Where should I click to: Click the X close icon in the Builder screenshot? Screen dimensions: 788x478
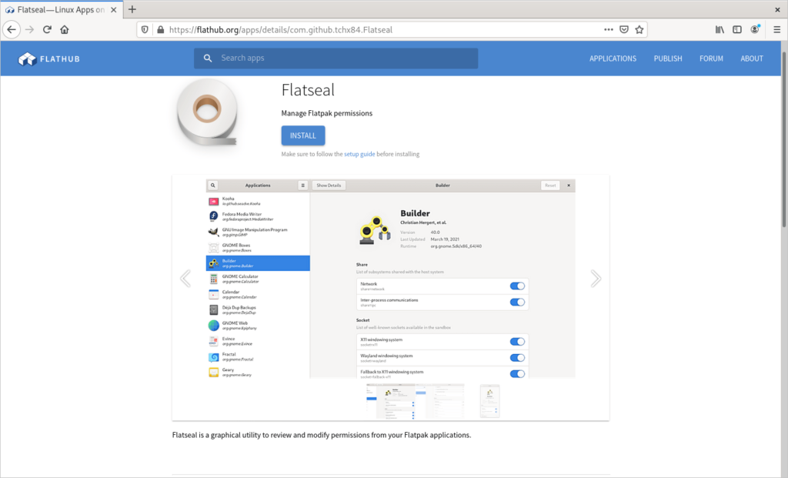pos(569,186)
